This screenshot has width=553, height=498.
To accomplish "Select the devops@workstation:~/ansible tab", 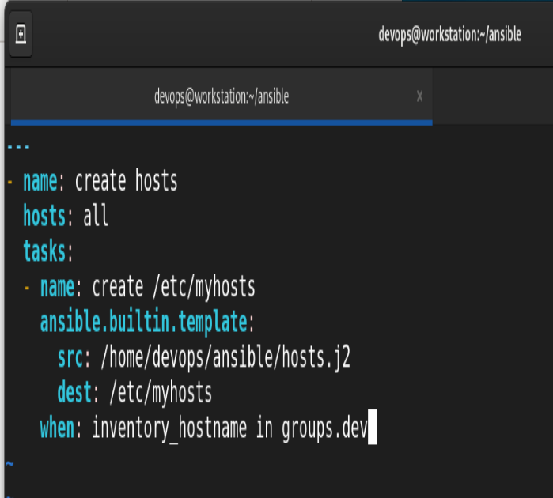I will click(222, 96).
